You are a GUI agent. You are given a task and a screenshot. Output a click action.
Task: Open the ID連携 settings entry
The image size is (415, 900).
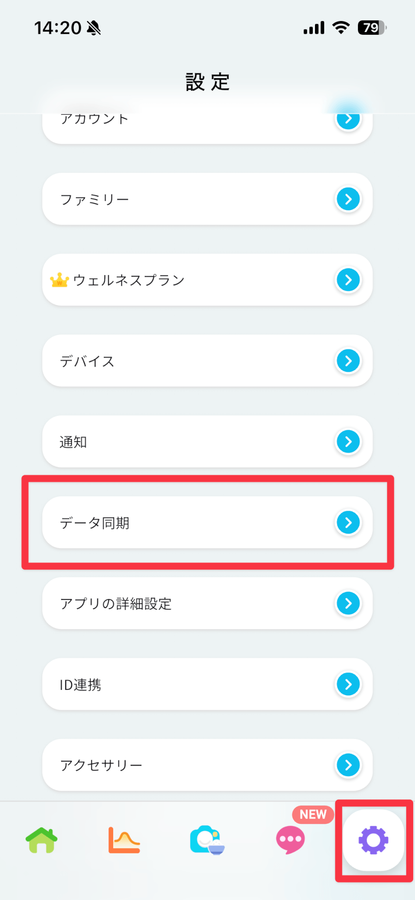click(207, 684)
